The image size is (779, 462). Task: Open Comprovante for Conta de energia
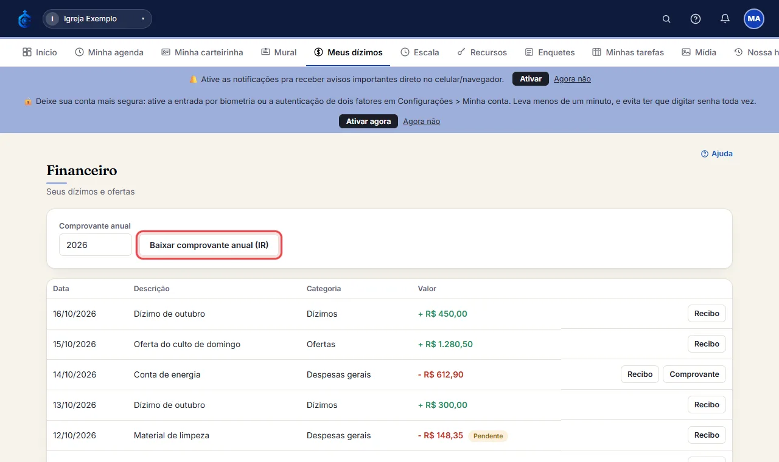pos(694,374)
